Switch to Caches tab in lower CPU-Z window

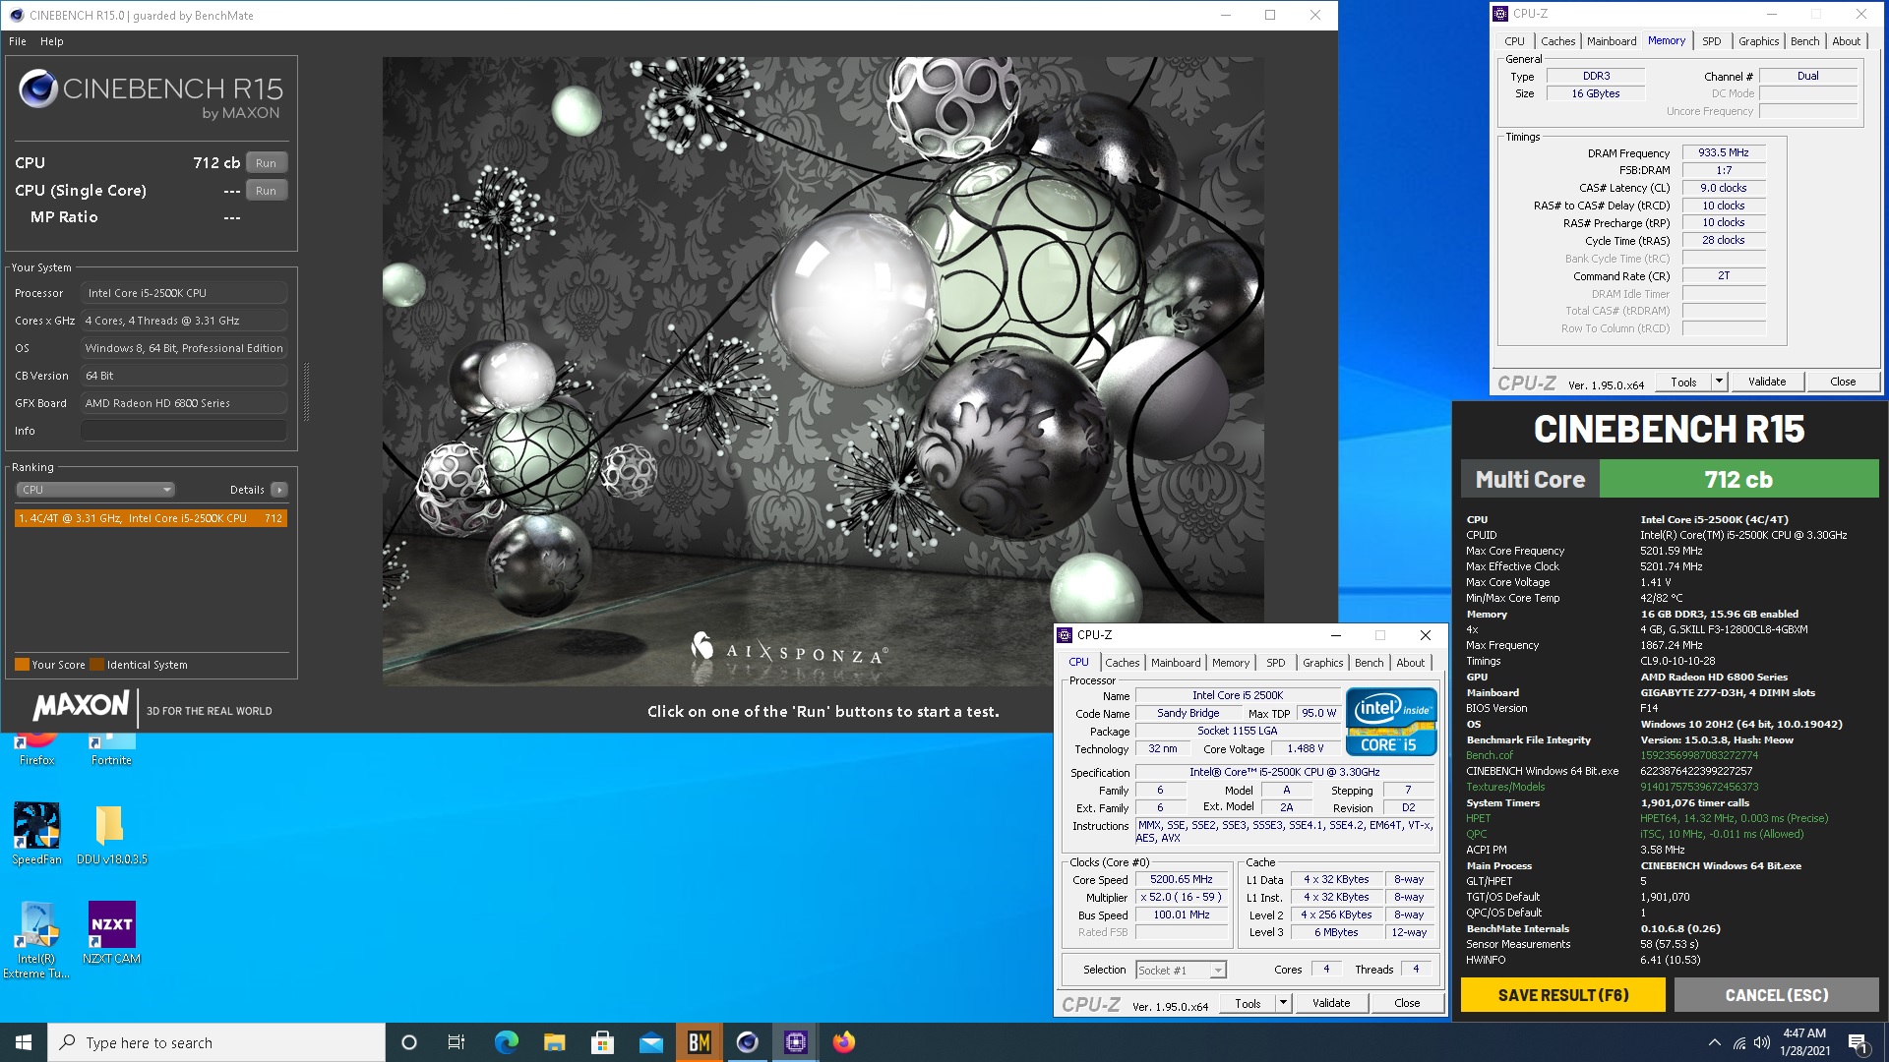pyautogui.click(x=1122, y=663)
